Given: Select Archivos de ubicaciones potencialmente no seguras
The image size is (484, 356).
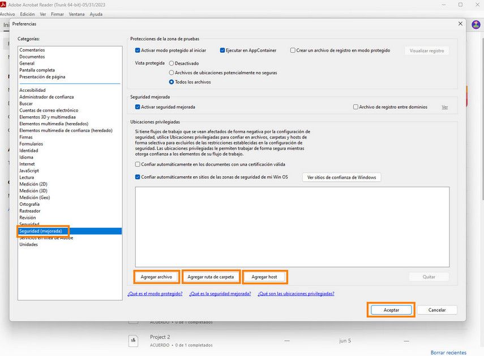Looking at the screenshot, I should pyautogui.click(x=172, y=73).
